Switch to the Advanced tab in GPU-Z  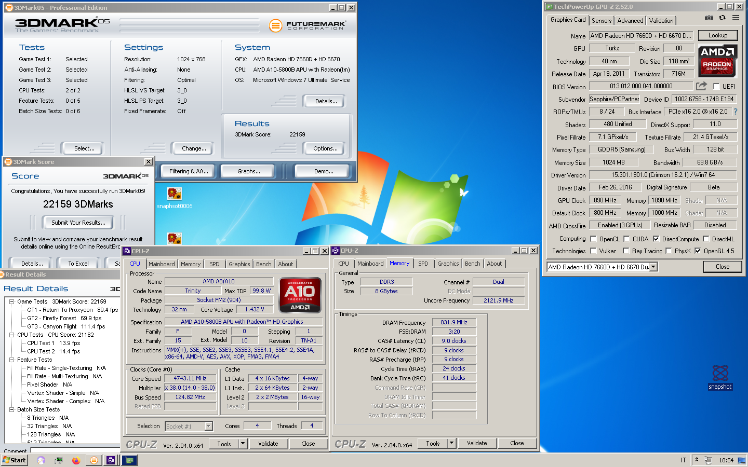pos(630,21)
